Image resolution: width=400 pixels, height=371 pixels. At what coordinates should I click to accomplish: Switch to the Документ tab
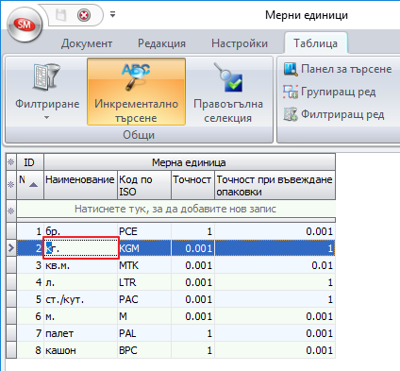click(87, 43)
